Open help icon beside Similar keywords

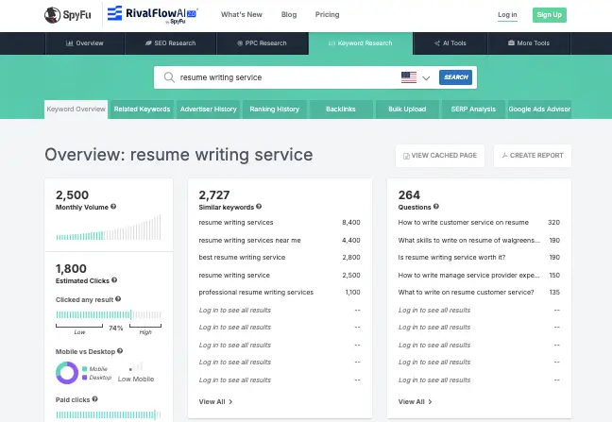pyautogui.click(x=259, y=207)
